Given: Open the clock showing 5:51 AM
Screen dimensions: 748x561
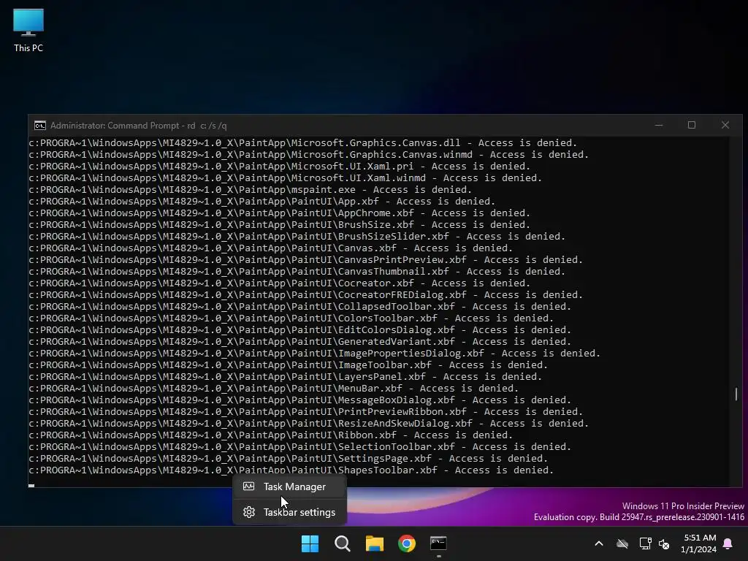Looking at the screenshot, I should pos(699,543).
